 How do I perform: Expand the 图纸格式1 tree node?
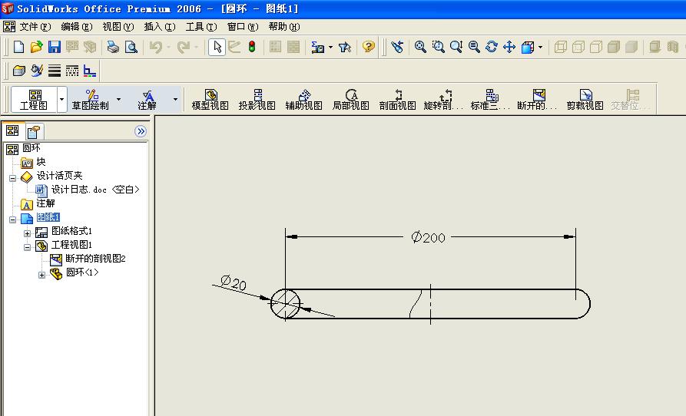[x=27, y=233]
